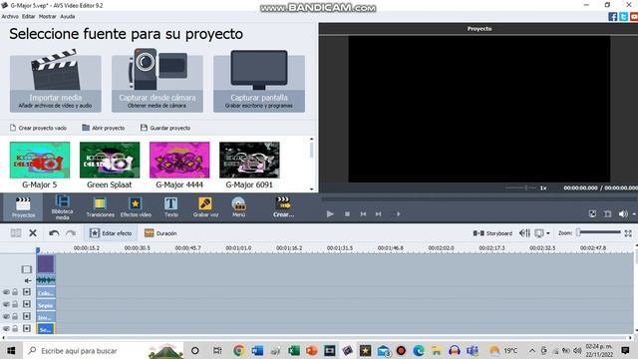Click the Crear... produce button
This screenshot has width=638, height=359.
[283, 207]
